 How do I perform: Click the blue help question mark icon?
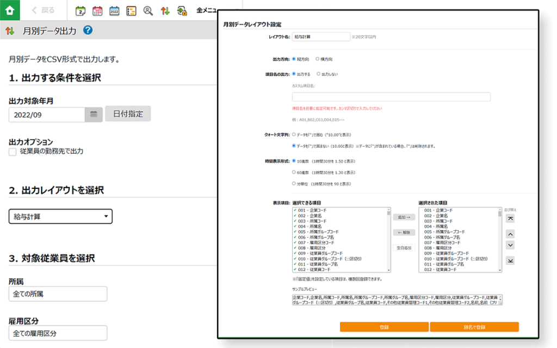click(x=88, y=30)
